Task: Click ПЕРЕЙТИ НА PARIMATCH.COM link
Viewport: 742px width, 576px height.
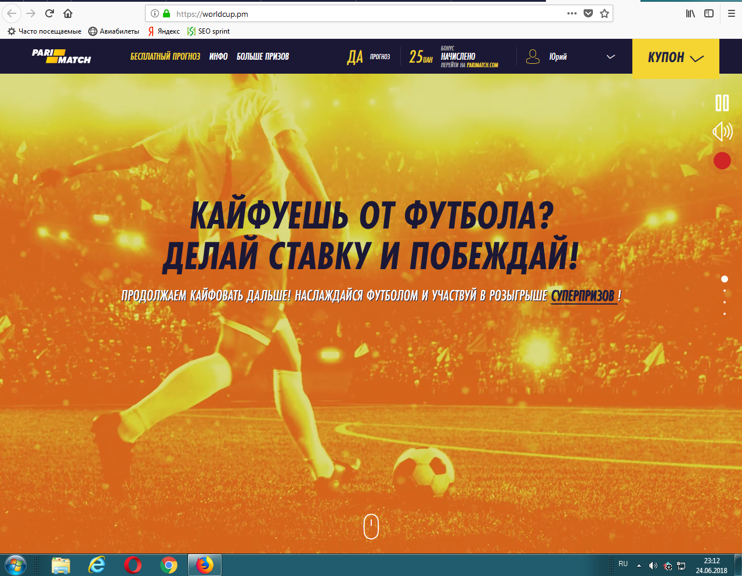Action: (x=469, y=66)
